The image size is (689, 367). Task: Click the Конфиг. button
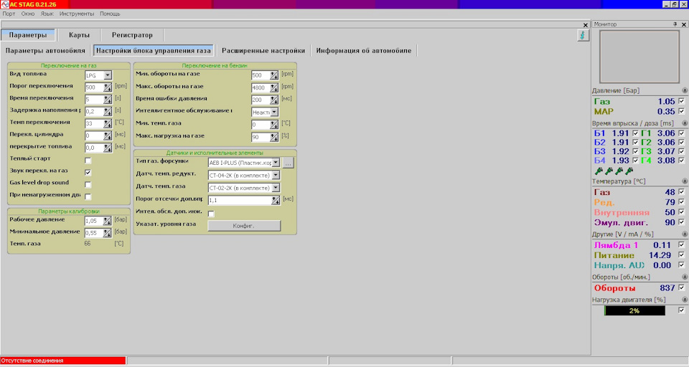(x=244, y=226)
